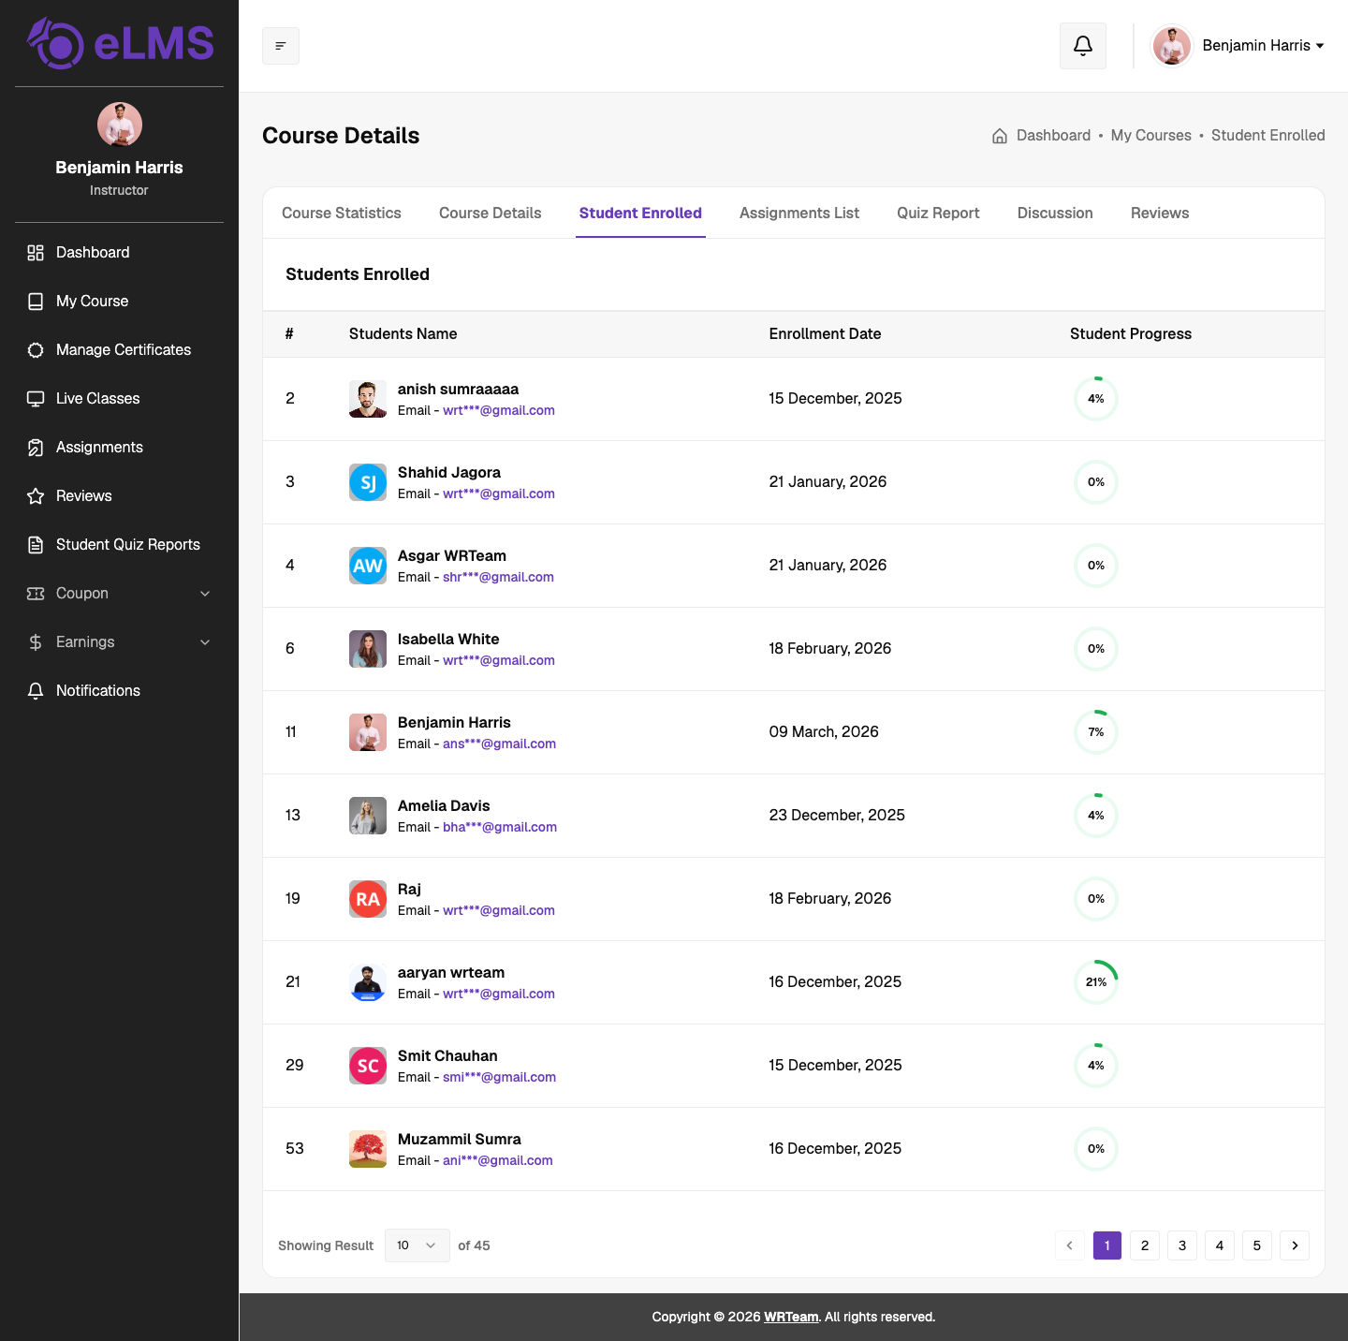Click the Student Quiz Reports document icon
1348x1341 pixels.
(36, 545)
